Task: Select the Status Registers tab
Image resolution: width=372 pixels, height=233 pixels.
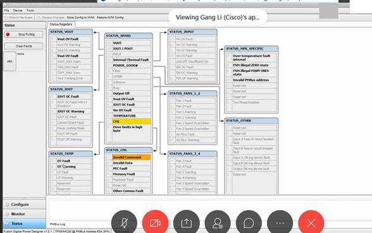Action: [61, 25]
